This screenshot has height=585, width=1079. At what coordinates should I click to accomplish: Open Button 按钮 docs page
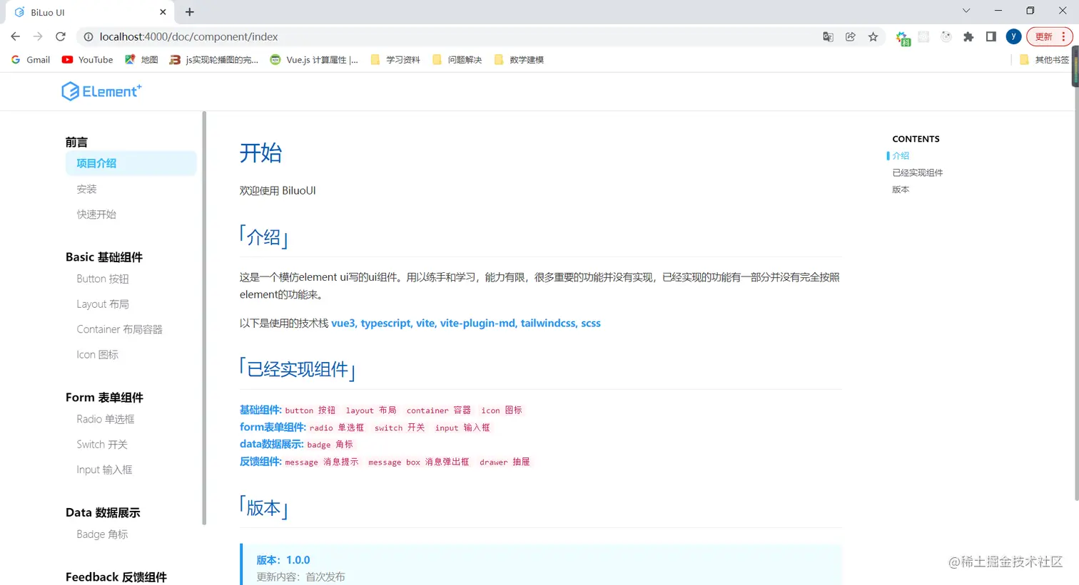tap(103, 279)
